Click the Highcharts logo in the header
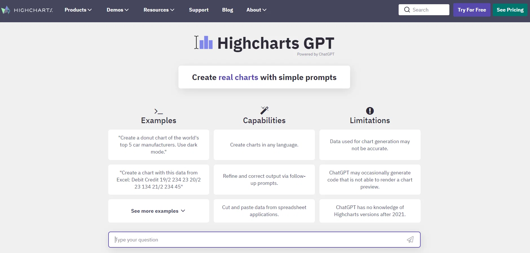The image size is (530, 253). [27, 10]
